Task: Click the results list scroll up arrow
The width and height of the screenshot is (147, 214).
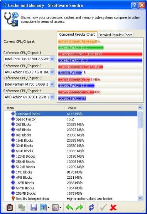Action: pyautogui.click(x=140, y=108)
